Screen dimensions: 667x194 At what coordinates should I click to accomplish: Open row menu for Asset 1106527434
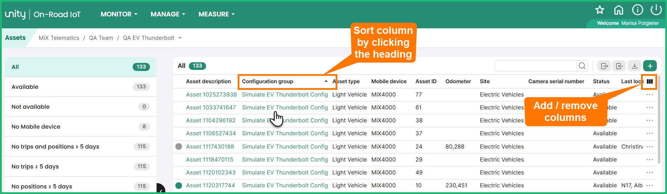[649, 134]
